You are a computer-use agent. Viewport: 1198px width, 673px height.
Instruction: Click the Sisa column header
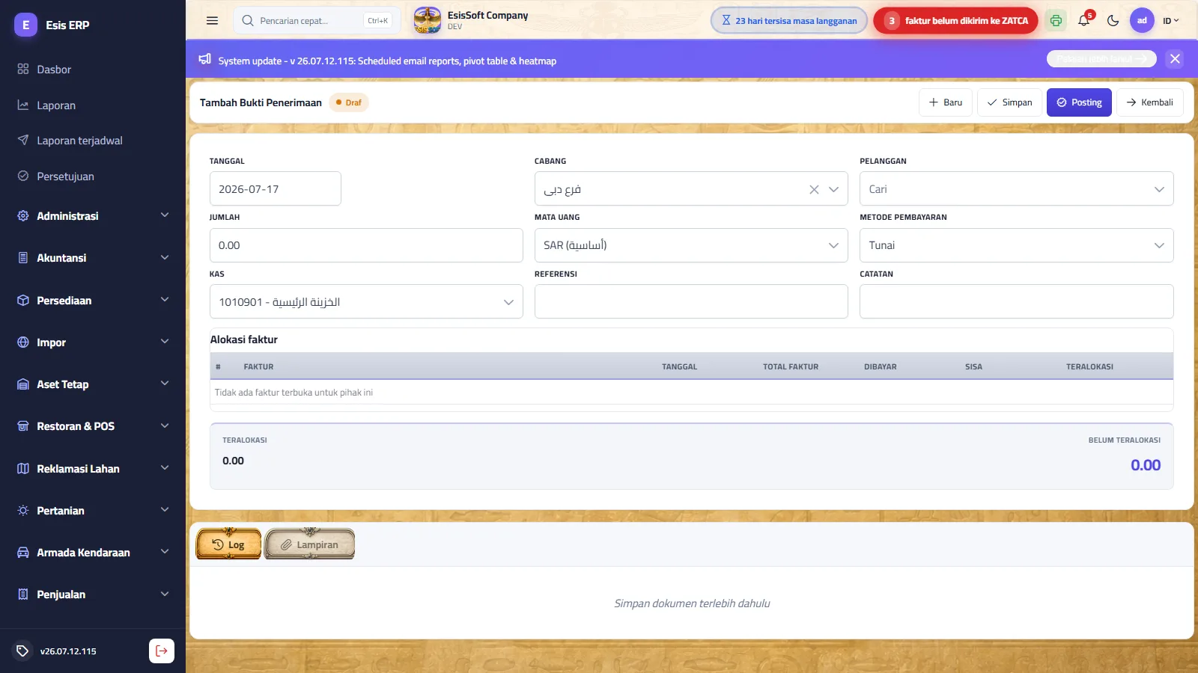[973, 367]
